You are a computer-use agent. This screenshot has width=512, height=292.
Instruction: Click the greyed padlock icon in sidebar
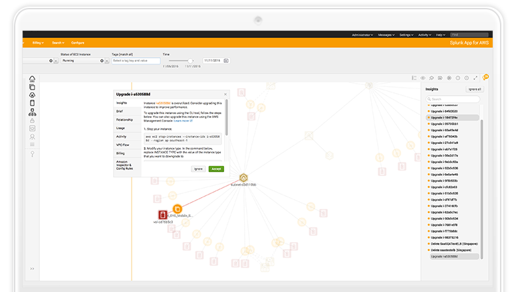[x=32, y=121]
